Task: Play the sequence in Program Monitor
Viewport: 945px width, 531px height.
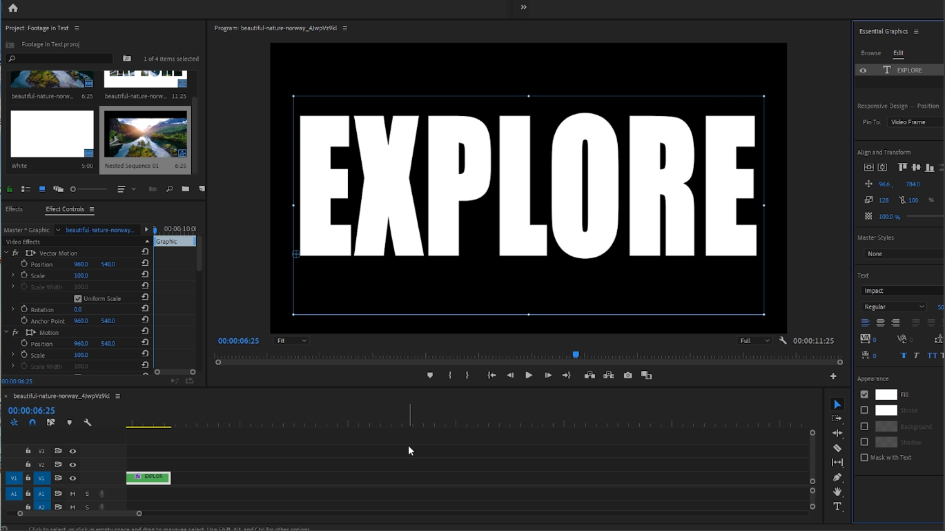Action: 529,376
